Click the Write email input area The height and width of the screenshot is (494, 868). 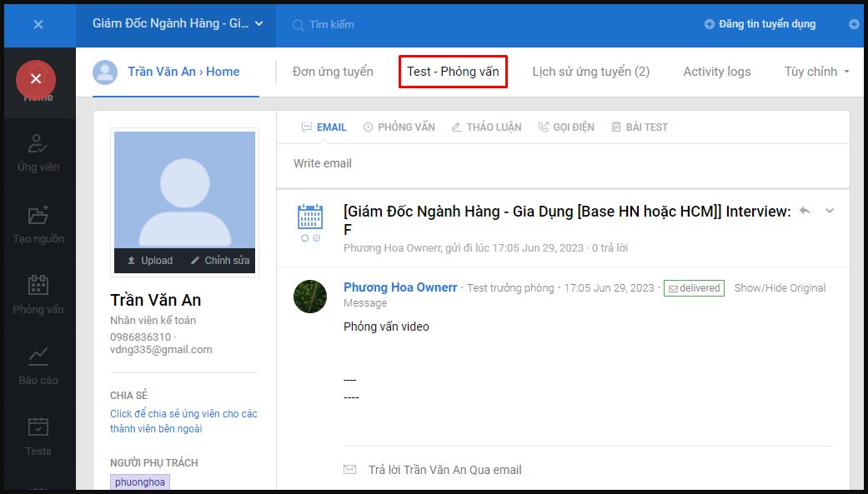tap(563, 164)
